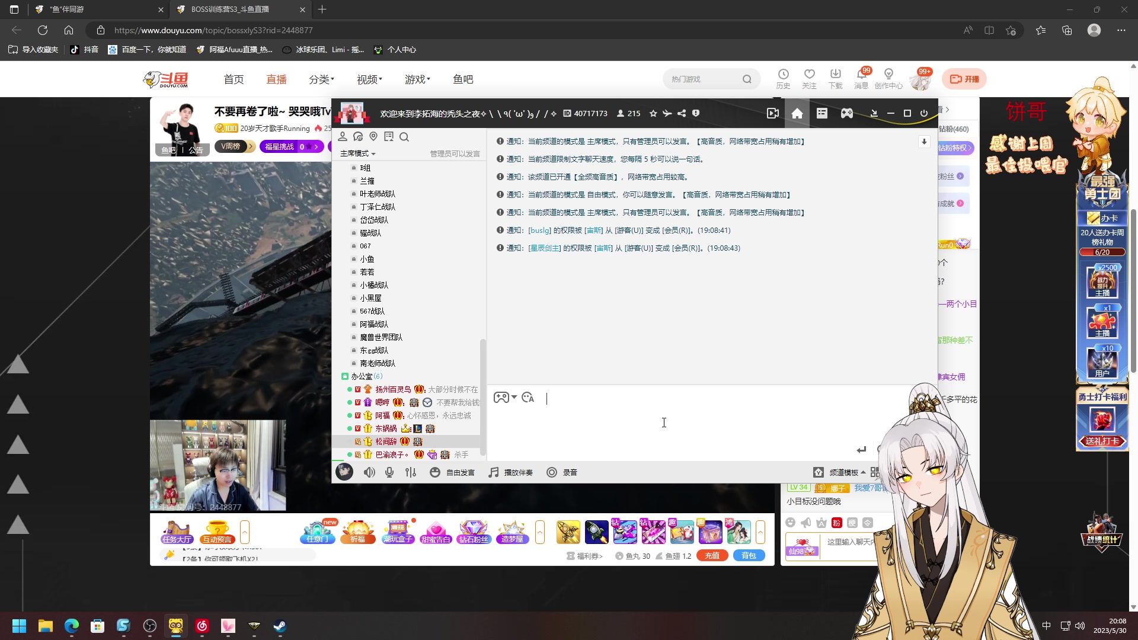Open the YY channel home icon
This screenshot has height=640, width=1138.
coord(797,113)
